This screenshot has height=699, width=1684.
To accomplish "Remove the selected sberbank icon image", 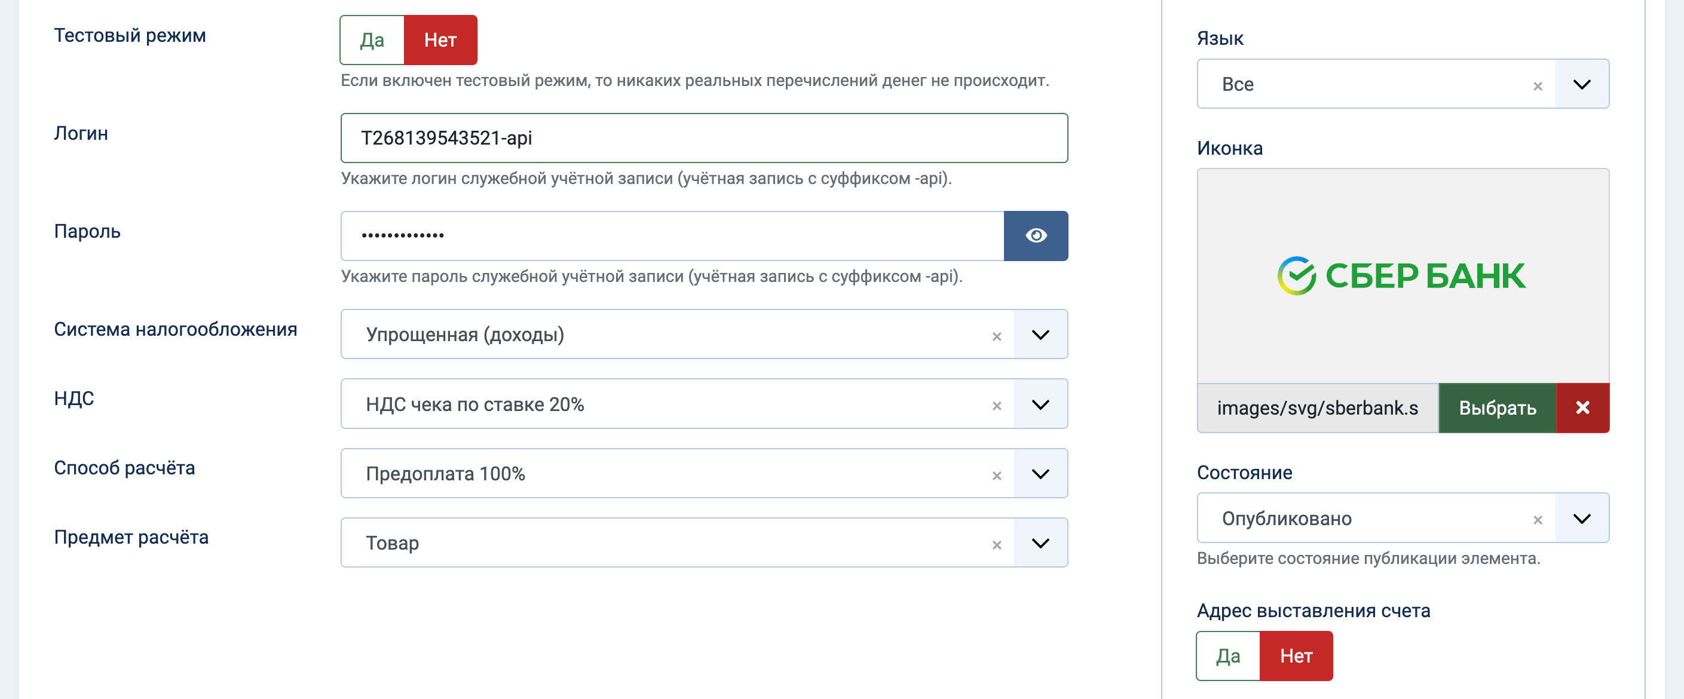I will pyautogui.click(x=1582, y=407).
